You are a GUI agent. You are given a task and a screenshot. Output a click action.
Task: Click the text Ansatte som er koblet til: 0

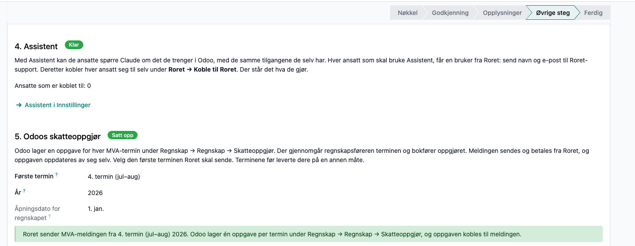(53, 86)
